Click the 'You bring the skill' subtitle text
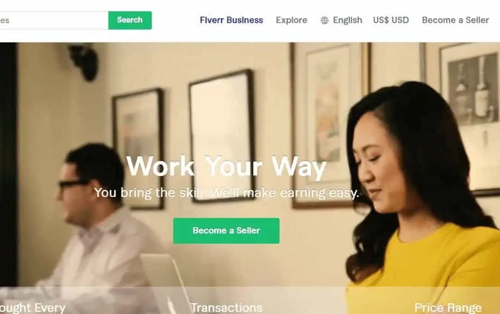Screen dimensions: 500x314 click(x=226, y=193)
